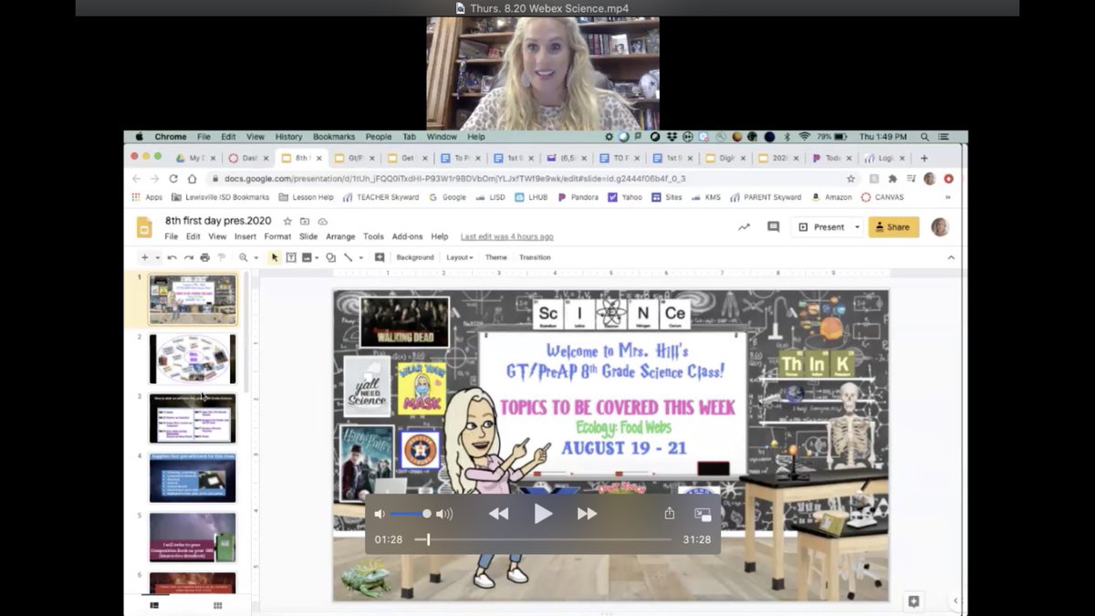Viewport: 1095px width, 616px height.
Task: Click the undo arrow in toolbar
Action: point(172,257)
